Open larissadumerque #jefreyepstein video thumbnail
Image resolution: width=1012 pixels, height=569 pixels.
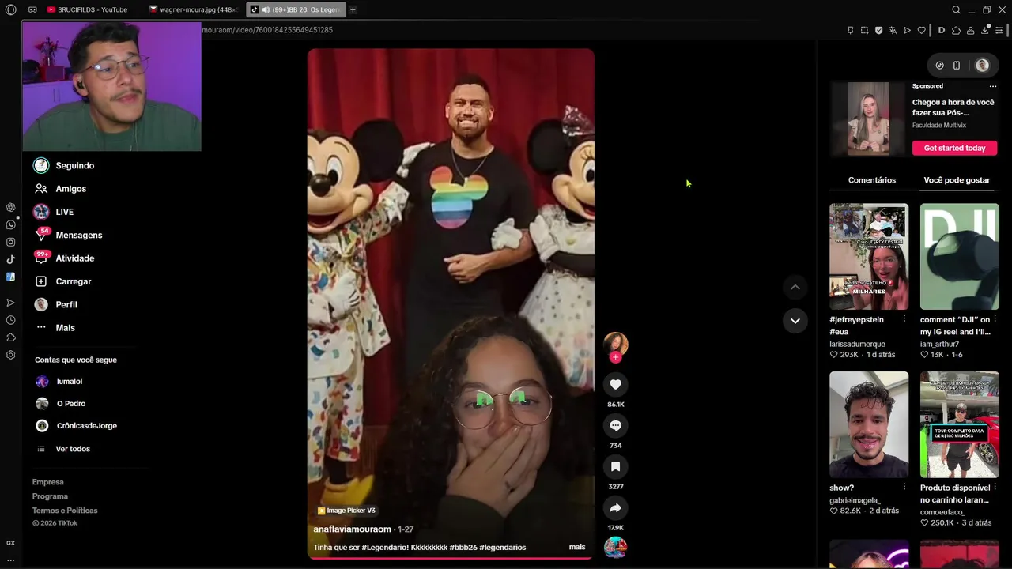pyautogui.click(x=869, y=256)
